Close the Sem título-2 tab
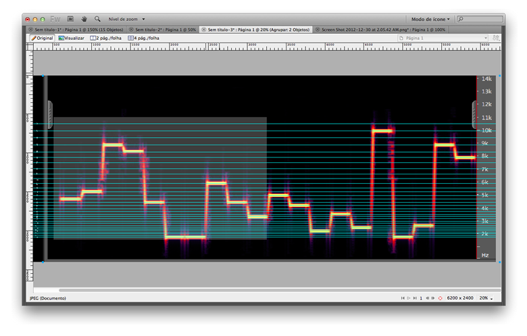 pos(132,30)
